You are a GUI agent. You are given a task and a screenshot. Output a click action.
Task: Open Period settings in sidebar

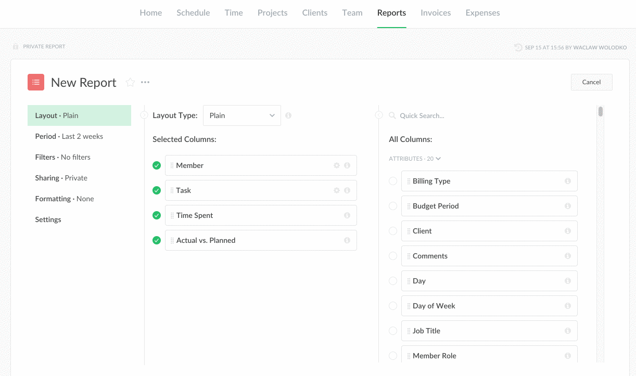tap(69, 136)
